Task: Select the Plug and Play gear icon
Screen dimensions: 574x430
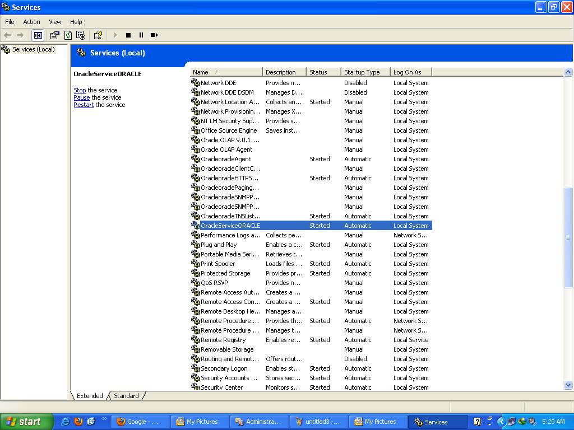Action: click(x=196, y=244)
